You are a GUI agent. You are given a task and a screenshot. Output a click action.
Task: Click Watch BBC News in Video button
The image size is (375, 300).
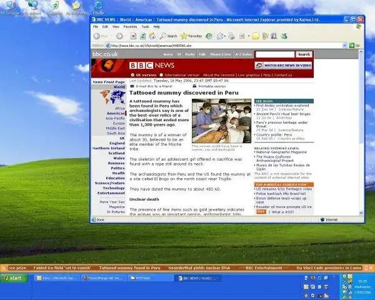pos(284,65)
